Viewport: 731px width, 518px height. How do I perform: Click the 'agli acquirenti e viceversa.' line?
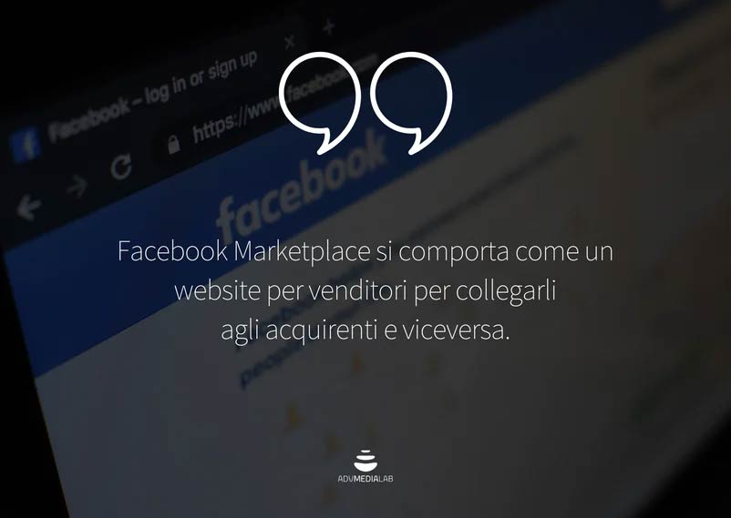click(365, 331)
